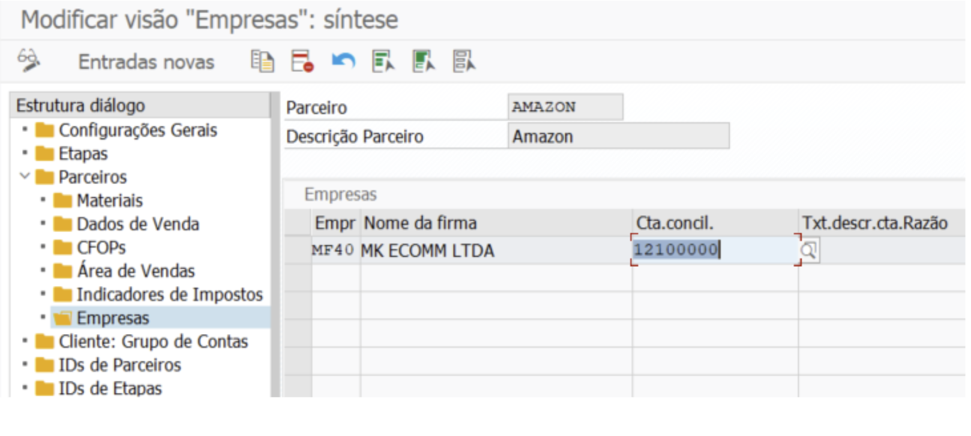Select the Empresas tree node
The image size is (971, 436).
coord(112,318)
